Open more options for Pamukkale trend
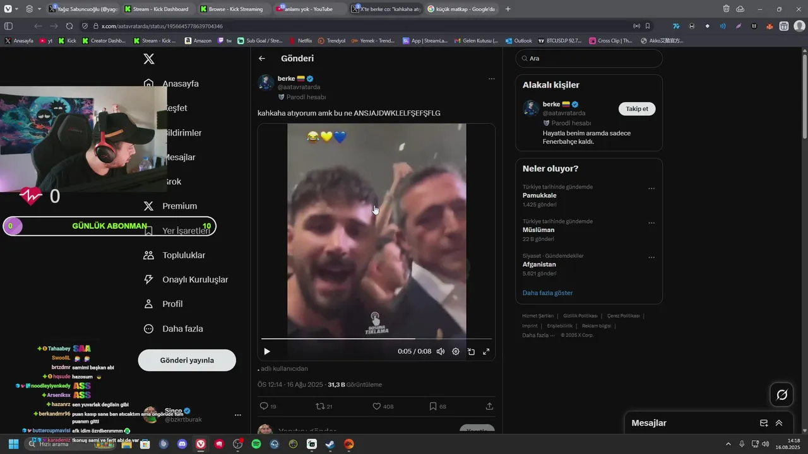Viewport: 808px width, 454px height. click(651, 189)
